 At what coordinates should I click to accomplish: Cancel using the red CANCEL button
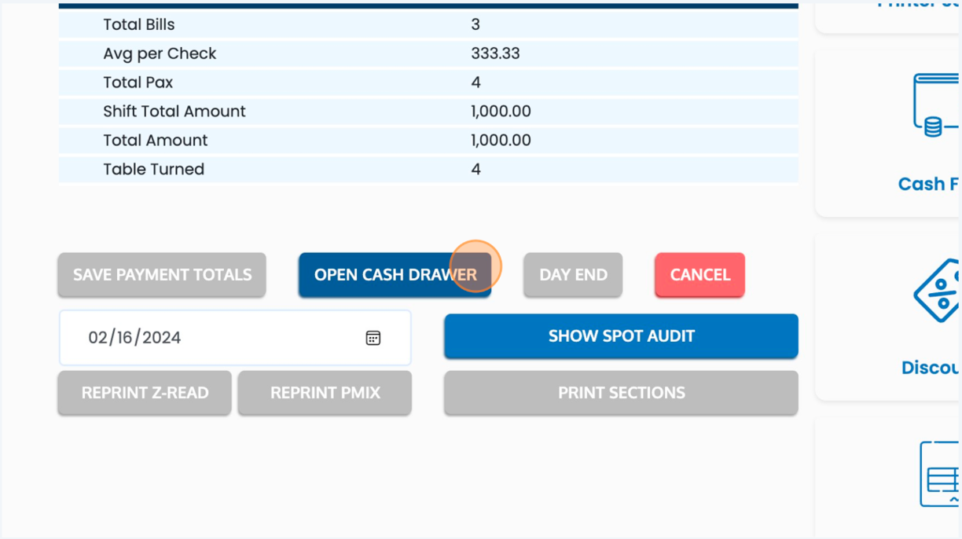tap(699, 275)
